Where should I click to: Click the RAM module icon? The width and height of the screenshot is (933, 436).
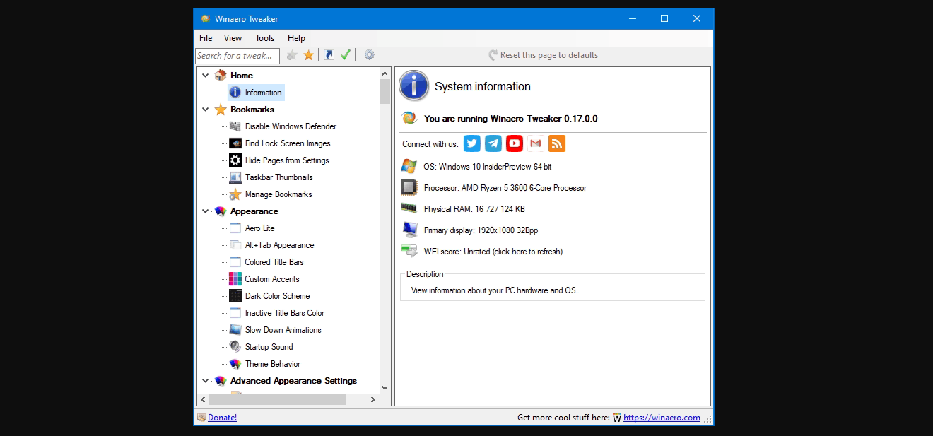tap(409, 208)
